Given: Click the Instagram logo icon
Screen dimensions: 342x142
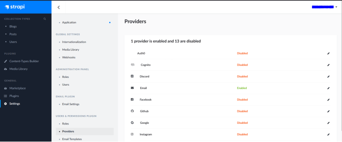Looking at the screenshot, I should pos(132,134).
